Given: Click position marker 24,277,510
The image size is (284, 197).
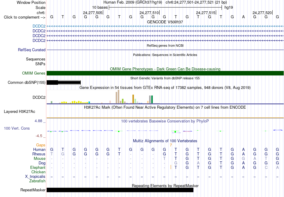Looking at the screenshot, I should point(149,13).
